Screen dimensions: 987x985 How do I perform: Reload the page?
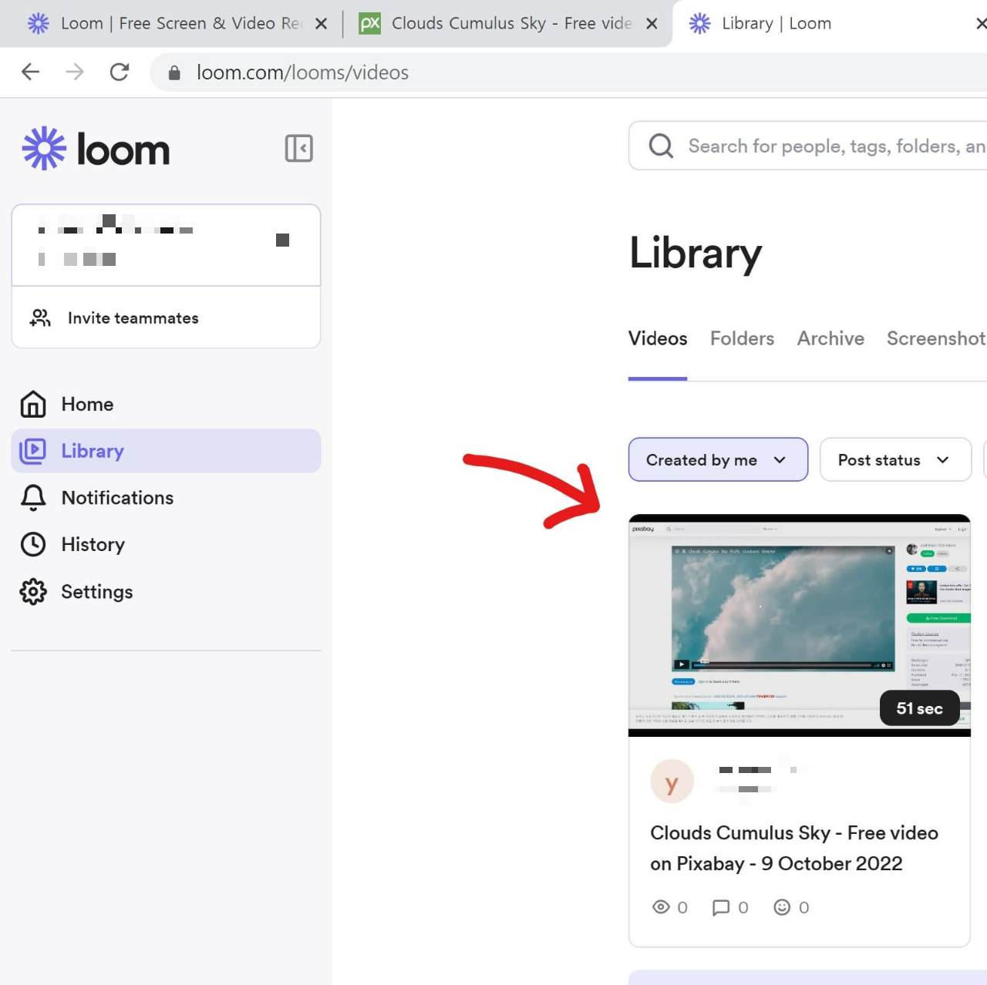[x=120, y=72]
